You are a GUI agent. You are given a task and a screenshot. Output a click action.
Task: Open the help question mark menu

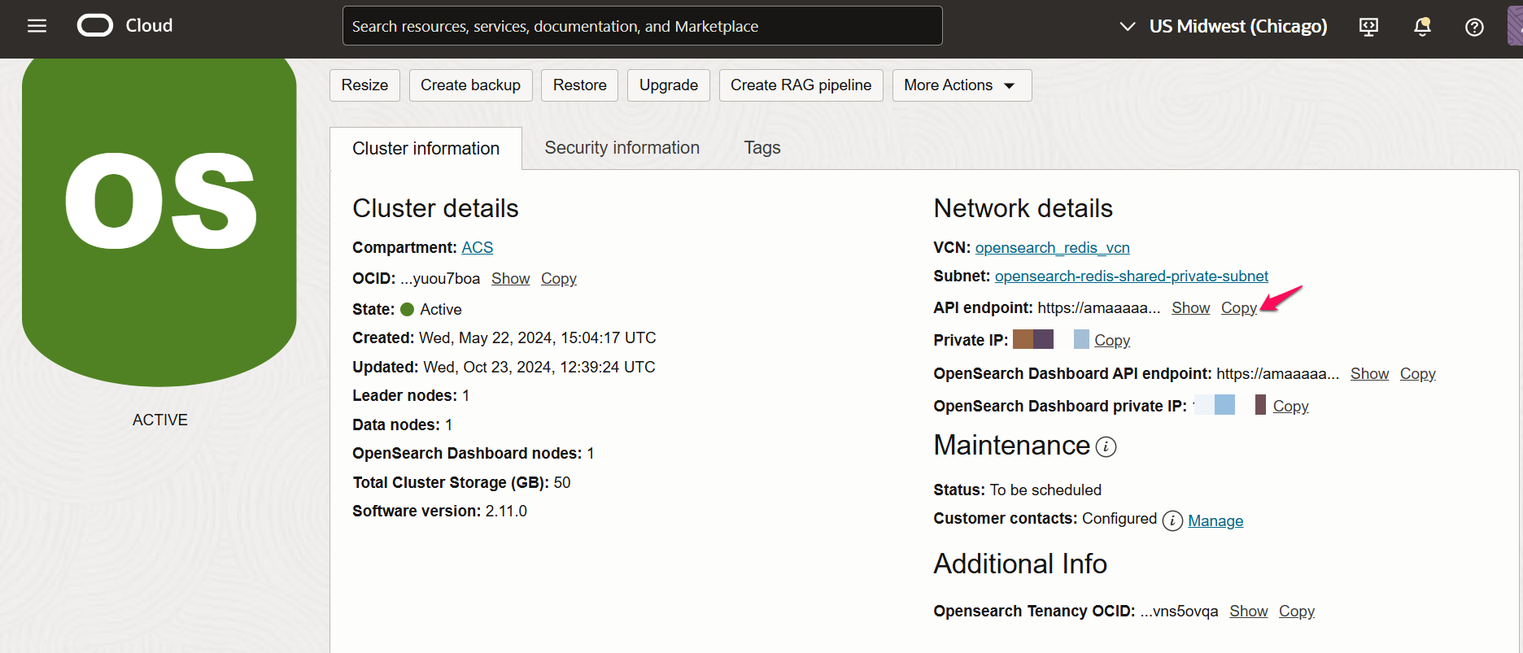click(x=1474, y=27)
